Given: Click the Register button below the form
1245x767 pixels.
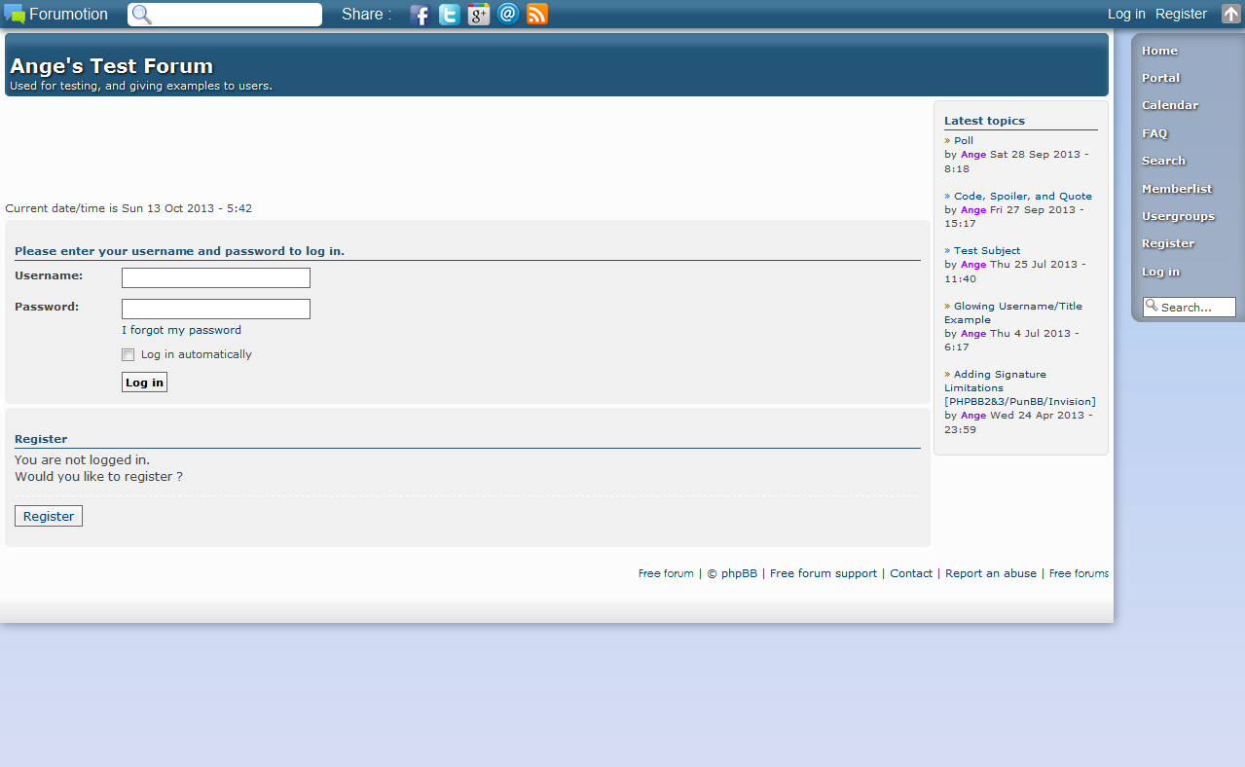Looking at the screenshot, I should pyautogui.click(x=49, y=516).
